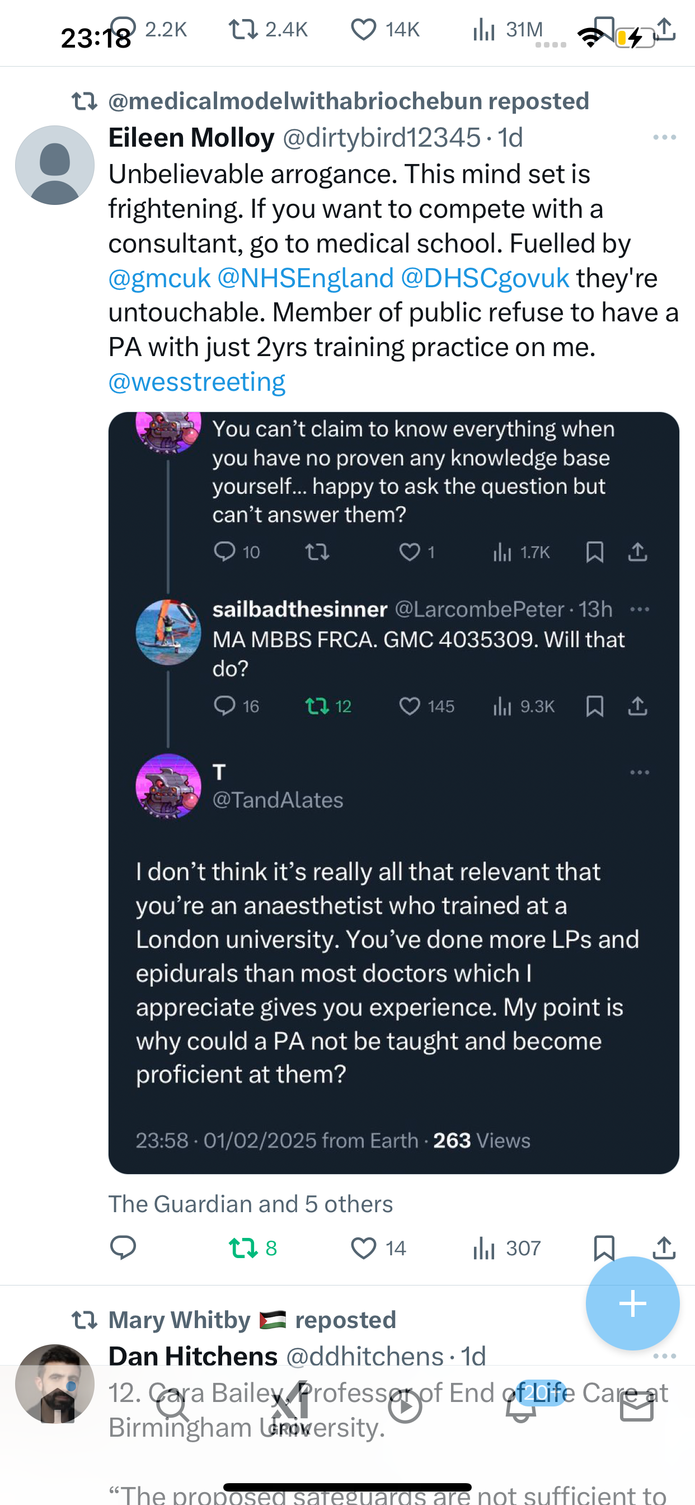View analytics showing 307 views
The width and height of the screenshot is (695, 1505).
(506, 1248)
